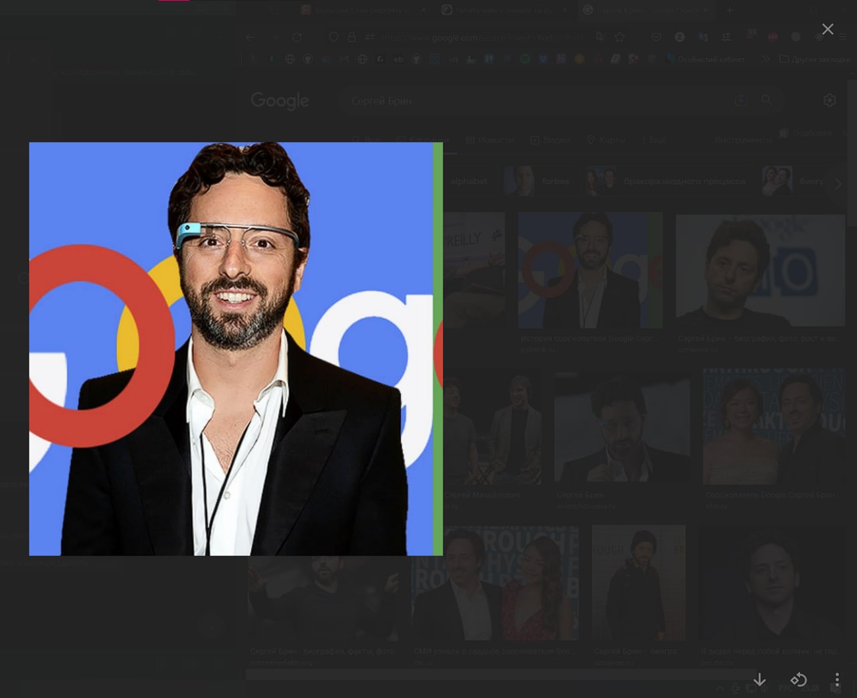
Task: Click the Google logo
Action: (x=280, y=100)
